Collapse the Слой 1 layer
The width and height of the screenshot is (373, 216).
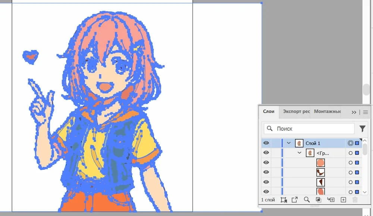pyautogui.click(x=289, y=143)
